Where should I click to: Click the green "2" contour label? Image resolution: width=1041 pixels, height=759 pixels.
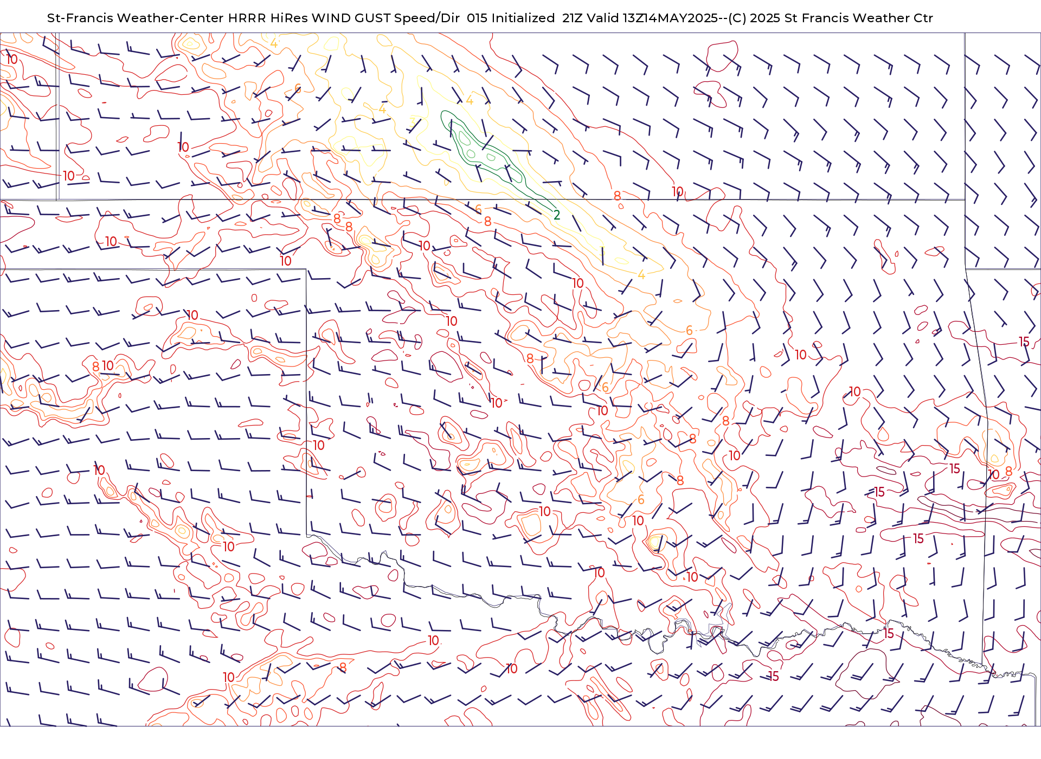click(x=557, y=215)
